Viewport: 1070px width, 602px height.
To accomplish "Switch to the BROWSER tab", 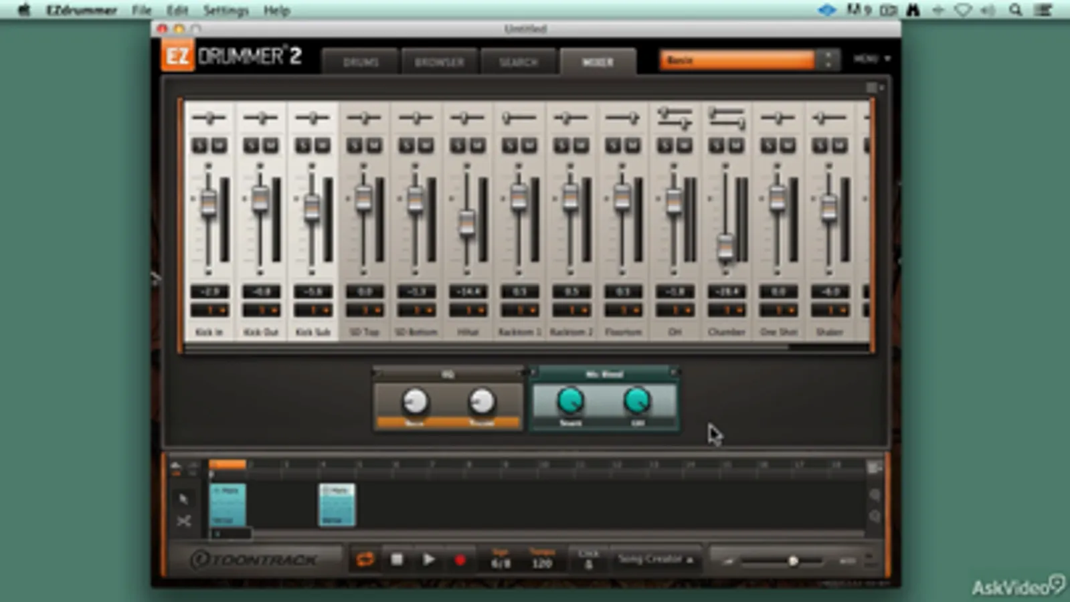I will pos(440,62).
